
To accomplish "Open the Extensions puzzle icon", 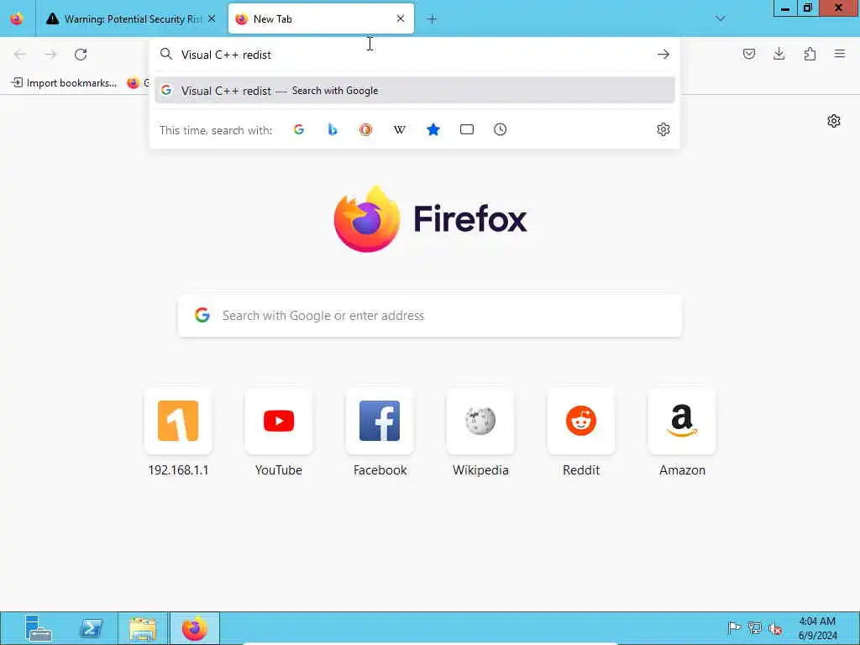I will 810,54.
